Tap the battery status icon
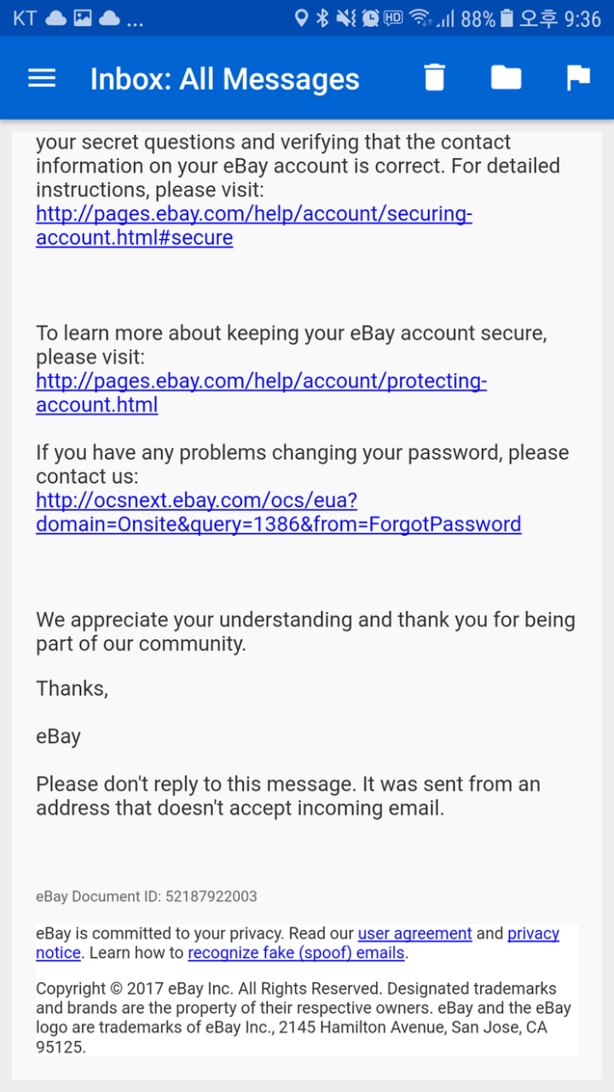 (x=507, y=18)
